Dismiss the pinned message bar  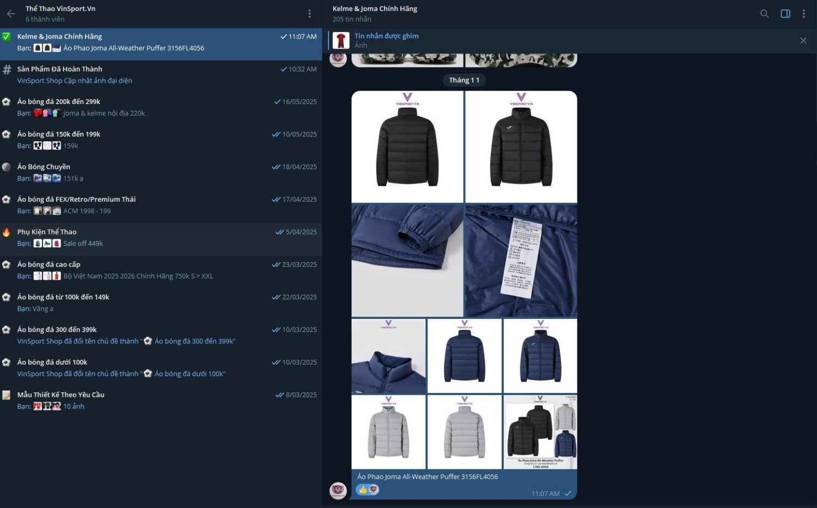pyautogui.click(x=803, y=40)
